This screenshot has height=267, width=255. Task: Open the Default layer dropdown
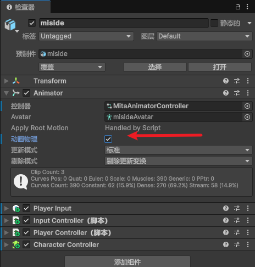[204, 36]
